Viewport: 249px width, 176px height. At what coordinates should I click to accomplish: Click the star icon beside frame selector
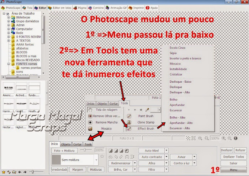[102, 156]
